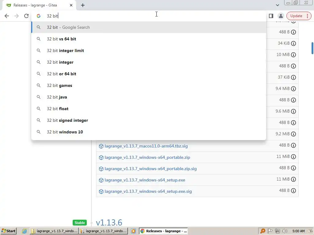
Task: Activate the Releases - lagrange Chrome taskbar button
Action: pos(164,231)
